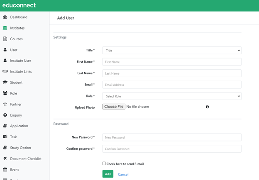Open Event menu item
The width and height of the screenshot is (259, 180).
click(x=14, y=169)
